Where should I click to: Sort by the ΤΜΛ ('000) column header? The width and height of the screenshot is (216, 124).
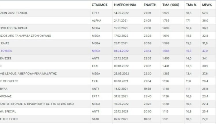(x=171, y=5)
